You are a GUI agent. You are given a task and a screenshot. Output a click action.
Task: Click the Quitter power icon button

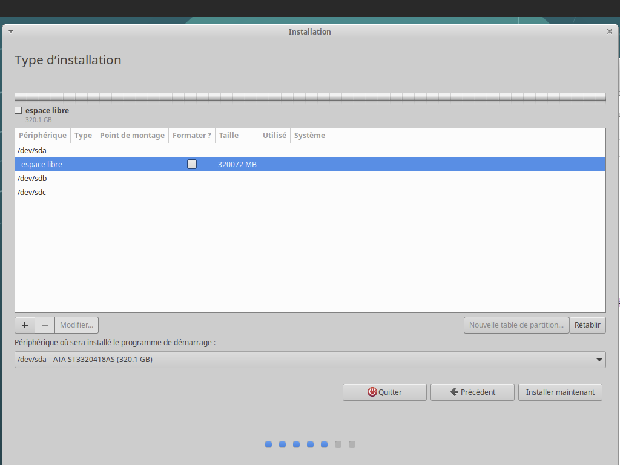point(384,392)
